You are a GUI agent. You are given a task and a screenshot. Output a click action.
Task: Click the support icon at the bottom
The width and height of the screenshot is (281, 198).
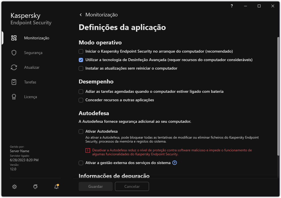[35, 187]
